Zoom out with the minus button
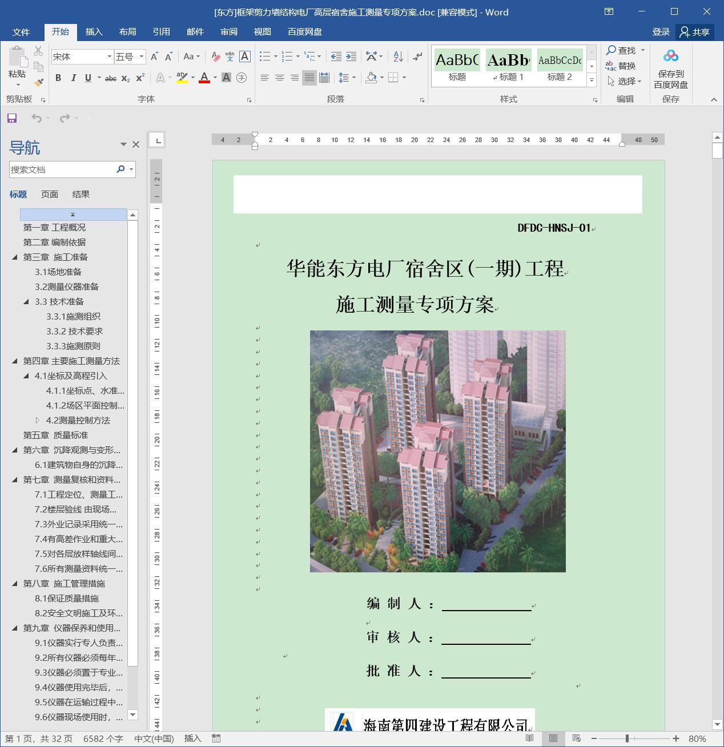Screen dimensions: 724x747 (x=594, y=738)
